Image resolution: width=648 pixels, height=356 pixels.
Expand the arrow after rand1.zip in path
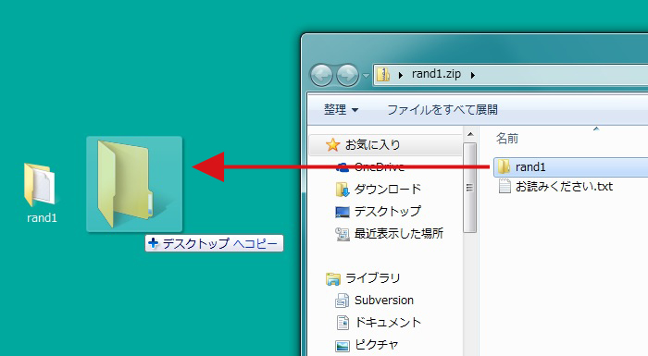pyautogui.click(x=472, y=75)
